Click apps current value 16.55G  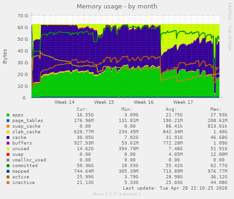coord(85,115)
